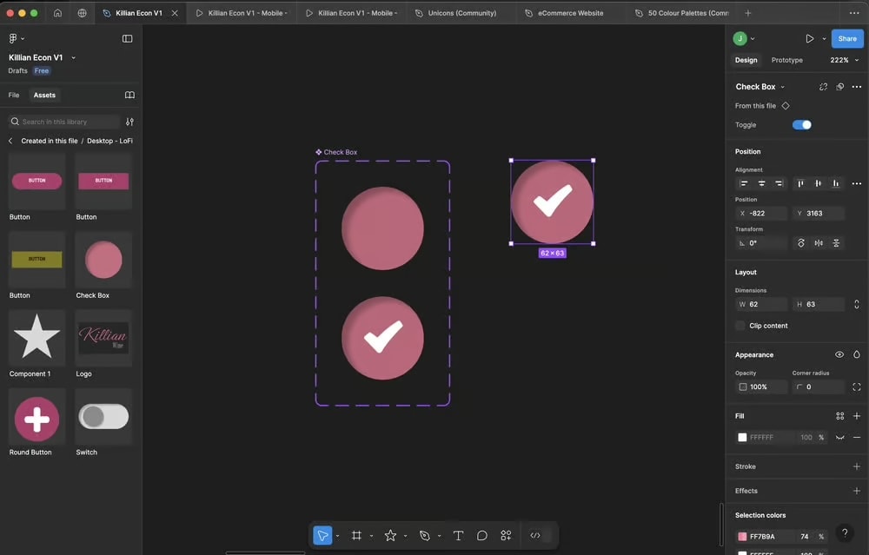This screenshot has width=869, height=555.
Task: Click the FF7B9A selection color swatch
Action: pyautogui.click(x=743, y=536)
